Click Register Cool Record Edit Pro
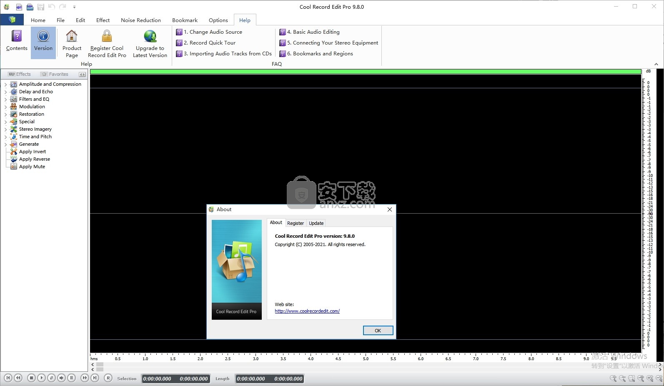Image resolution: width=664 pixels, height=386 pixels. click(107, 44)
